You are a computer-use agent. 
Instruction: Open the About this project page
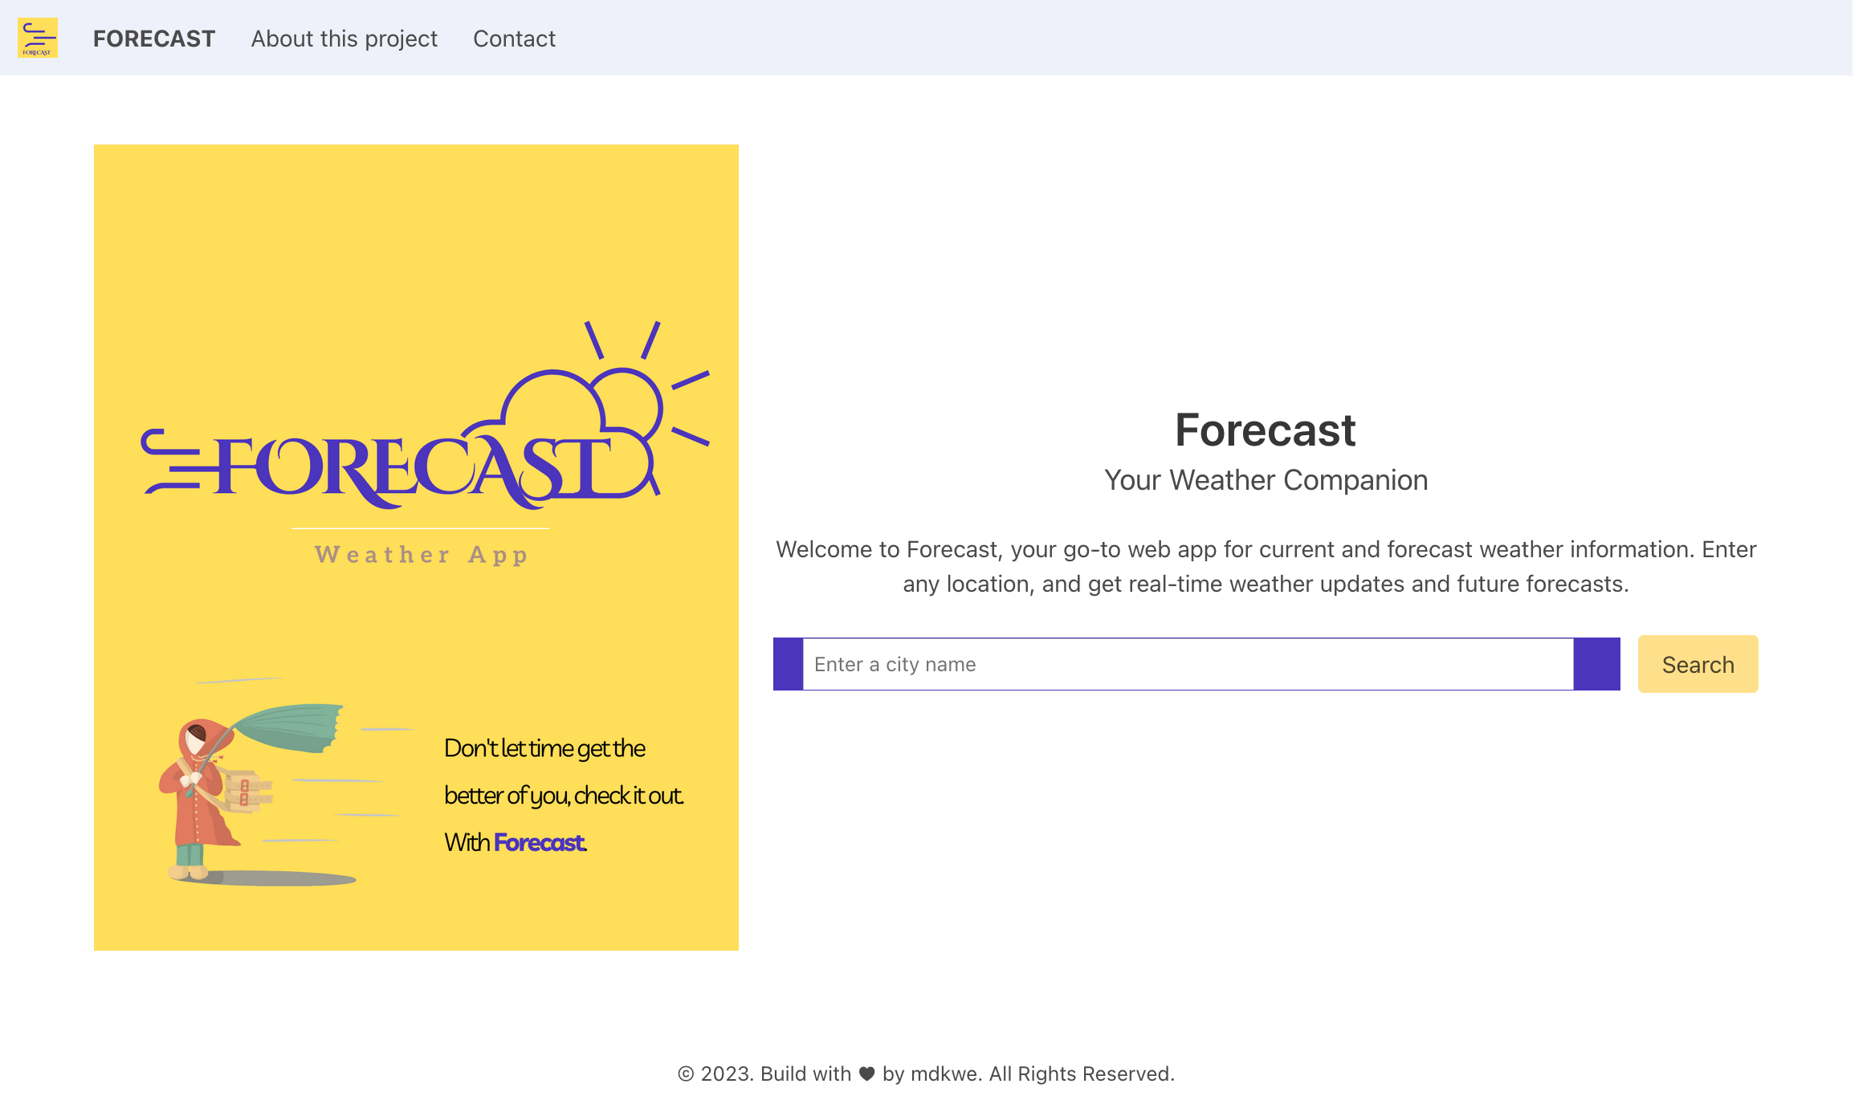[344, 39]
